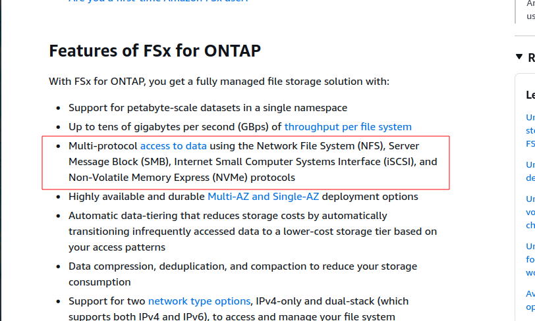
Task: Open the two-line sidebar link "Ur" / "de"
Action: point(530,171)
